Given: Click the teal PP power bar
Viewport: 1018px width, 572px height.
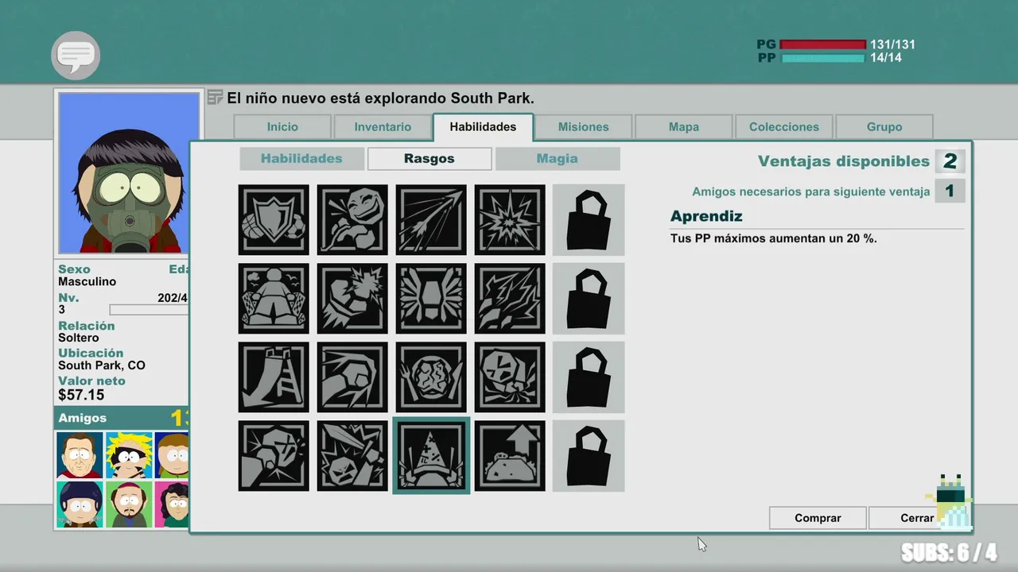Looking at the screenshot, I should [x=822, y=58].
